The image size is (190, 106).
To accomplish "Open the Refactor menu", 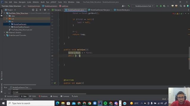I will tap(36, 2).
